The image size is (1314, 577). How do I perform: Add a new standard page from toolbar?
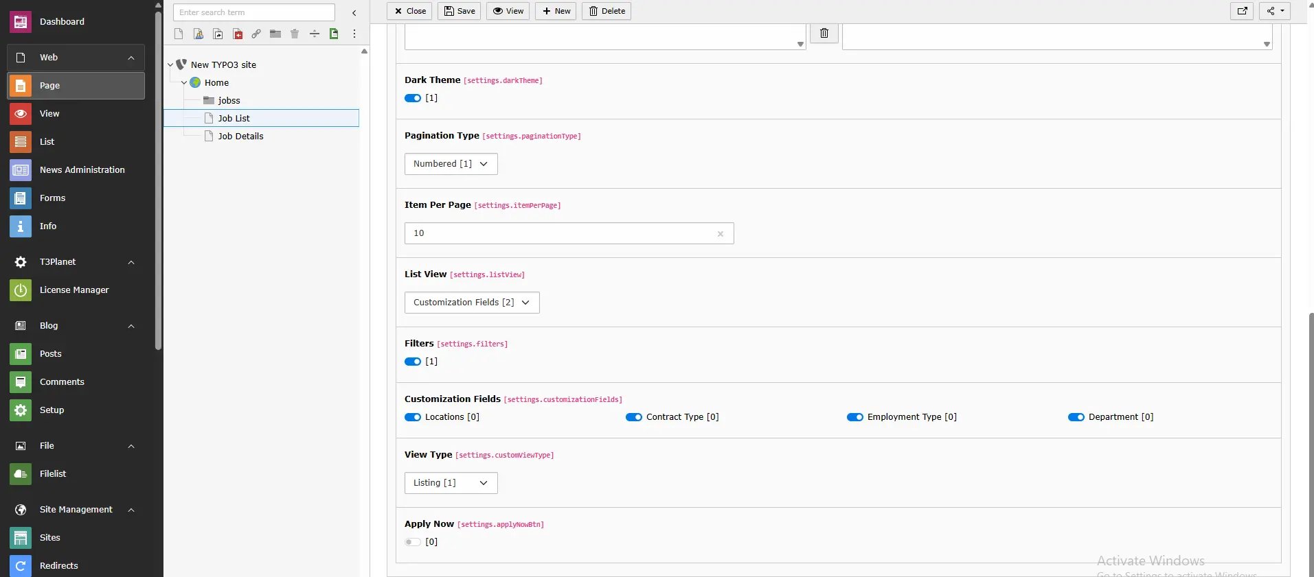[x=179, y=34]
